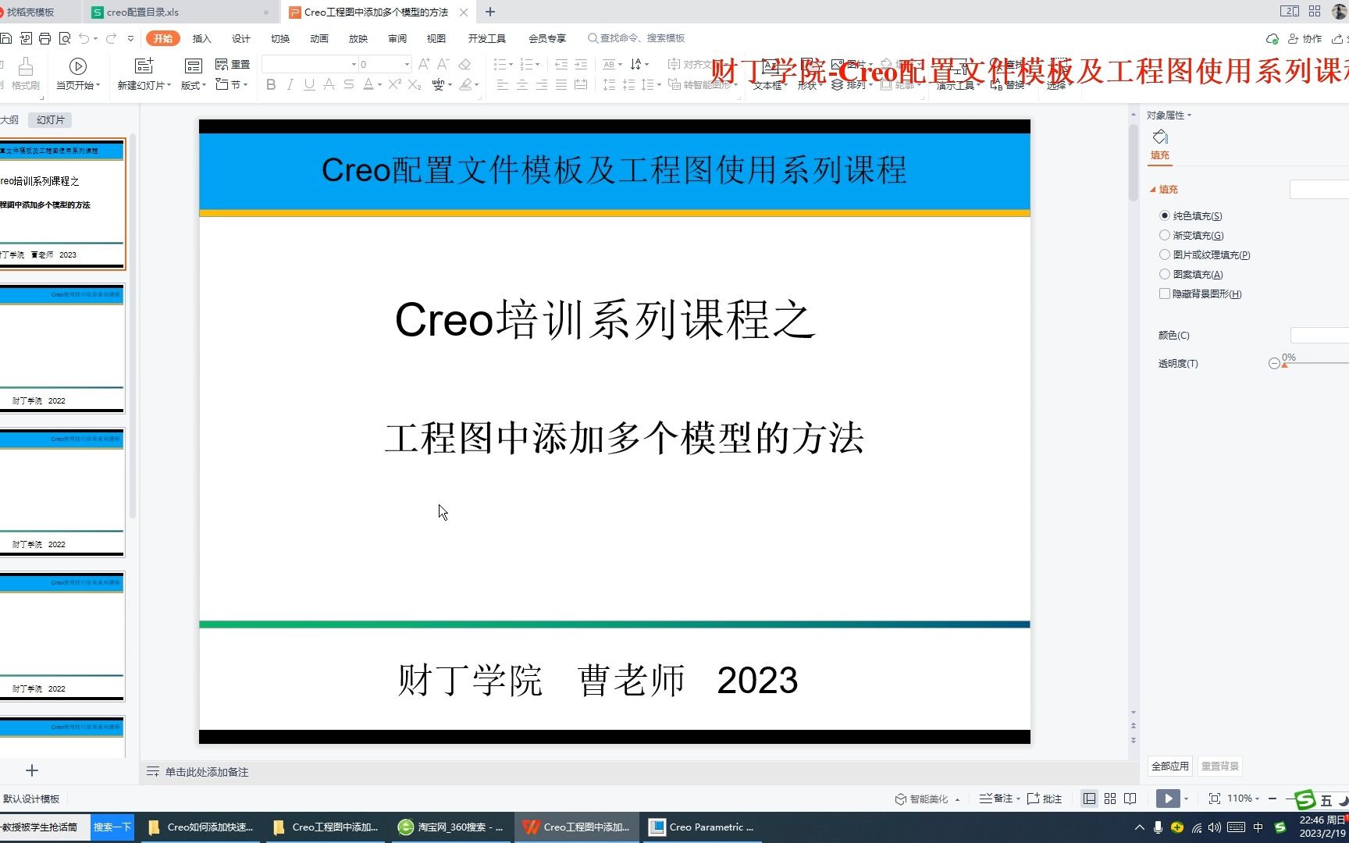Select Solid fill (纯色填充) radio

(1165, 215)
